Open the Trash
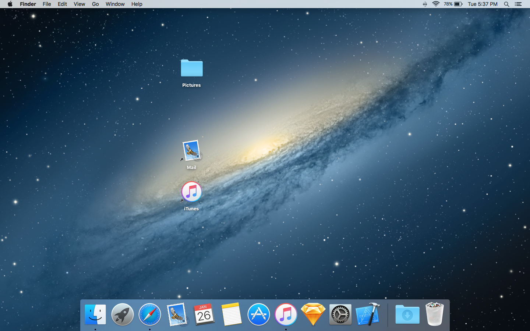Screen dimensions: 530x331 click(x=434, y=314)
